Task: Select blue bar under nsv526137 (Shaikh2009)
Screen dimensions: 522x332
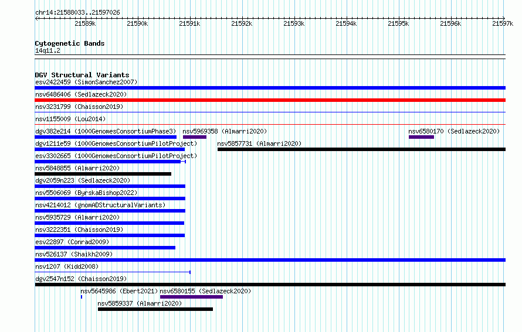Action: [270, 260]
